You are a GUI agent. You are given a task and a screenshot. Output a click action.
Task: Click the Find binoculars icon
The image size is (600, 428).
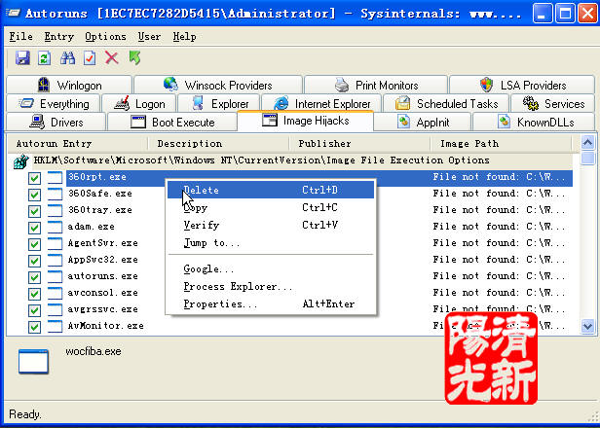(x=67, y=58)
